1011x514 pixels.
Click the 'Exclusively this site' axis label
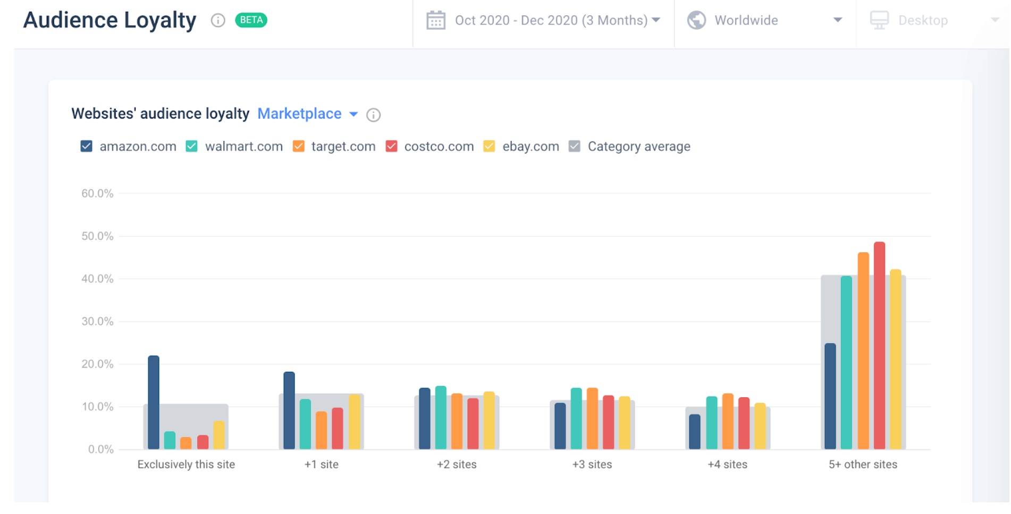click(186, 465)
